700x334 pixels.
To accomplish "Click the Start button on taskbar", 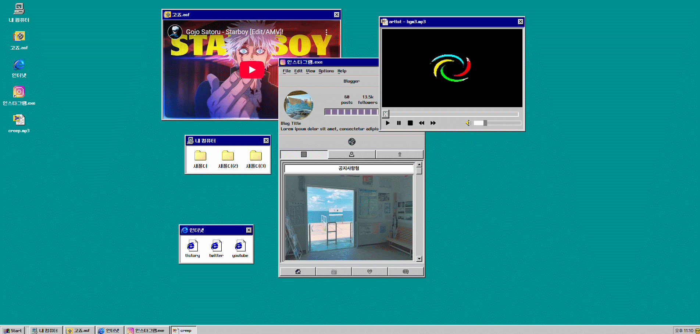I will [13, 330].
